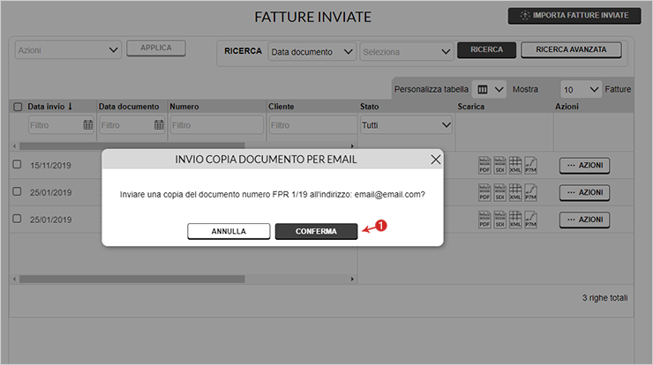Open the Data invio filter calendar picker
The width and height of the screenshot is (653, 365).
click(87, 125)
